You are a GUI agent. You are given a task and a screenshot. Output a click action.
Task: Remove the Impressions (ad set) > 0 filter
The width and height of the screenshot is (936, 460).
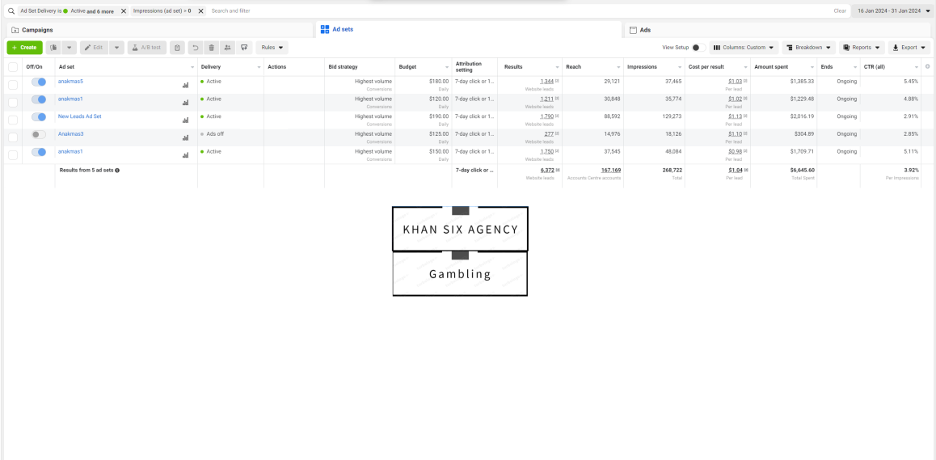(200, 11)
